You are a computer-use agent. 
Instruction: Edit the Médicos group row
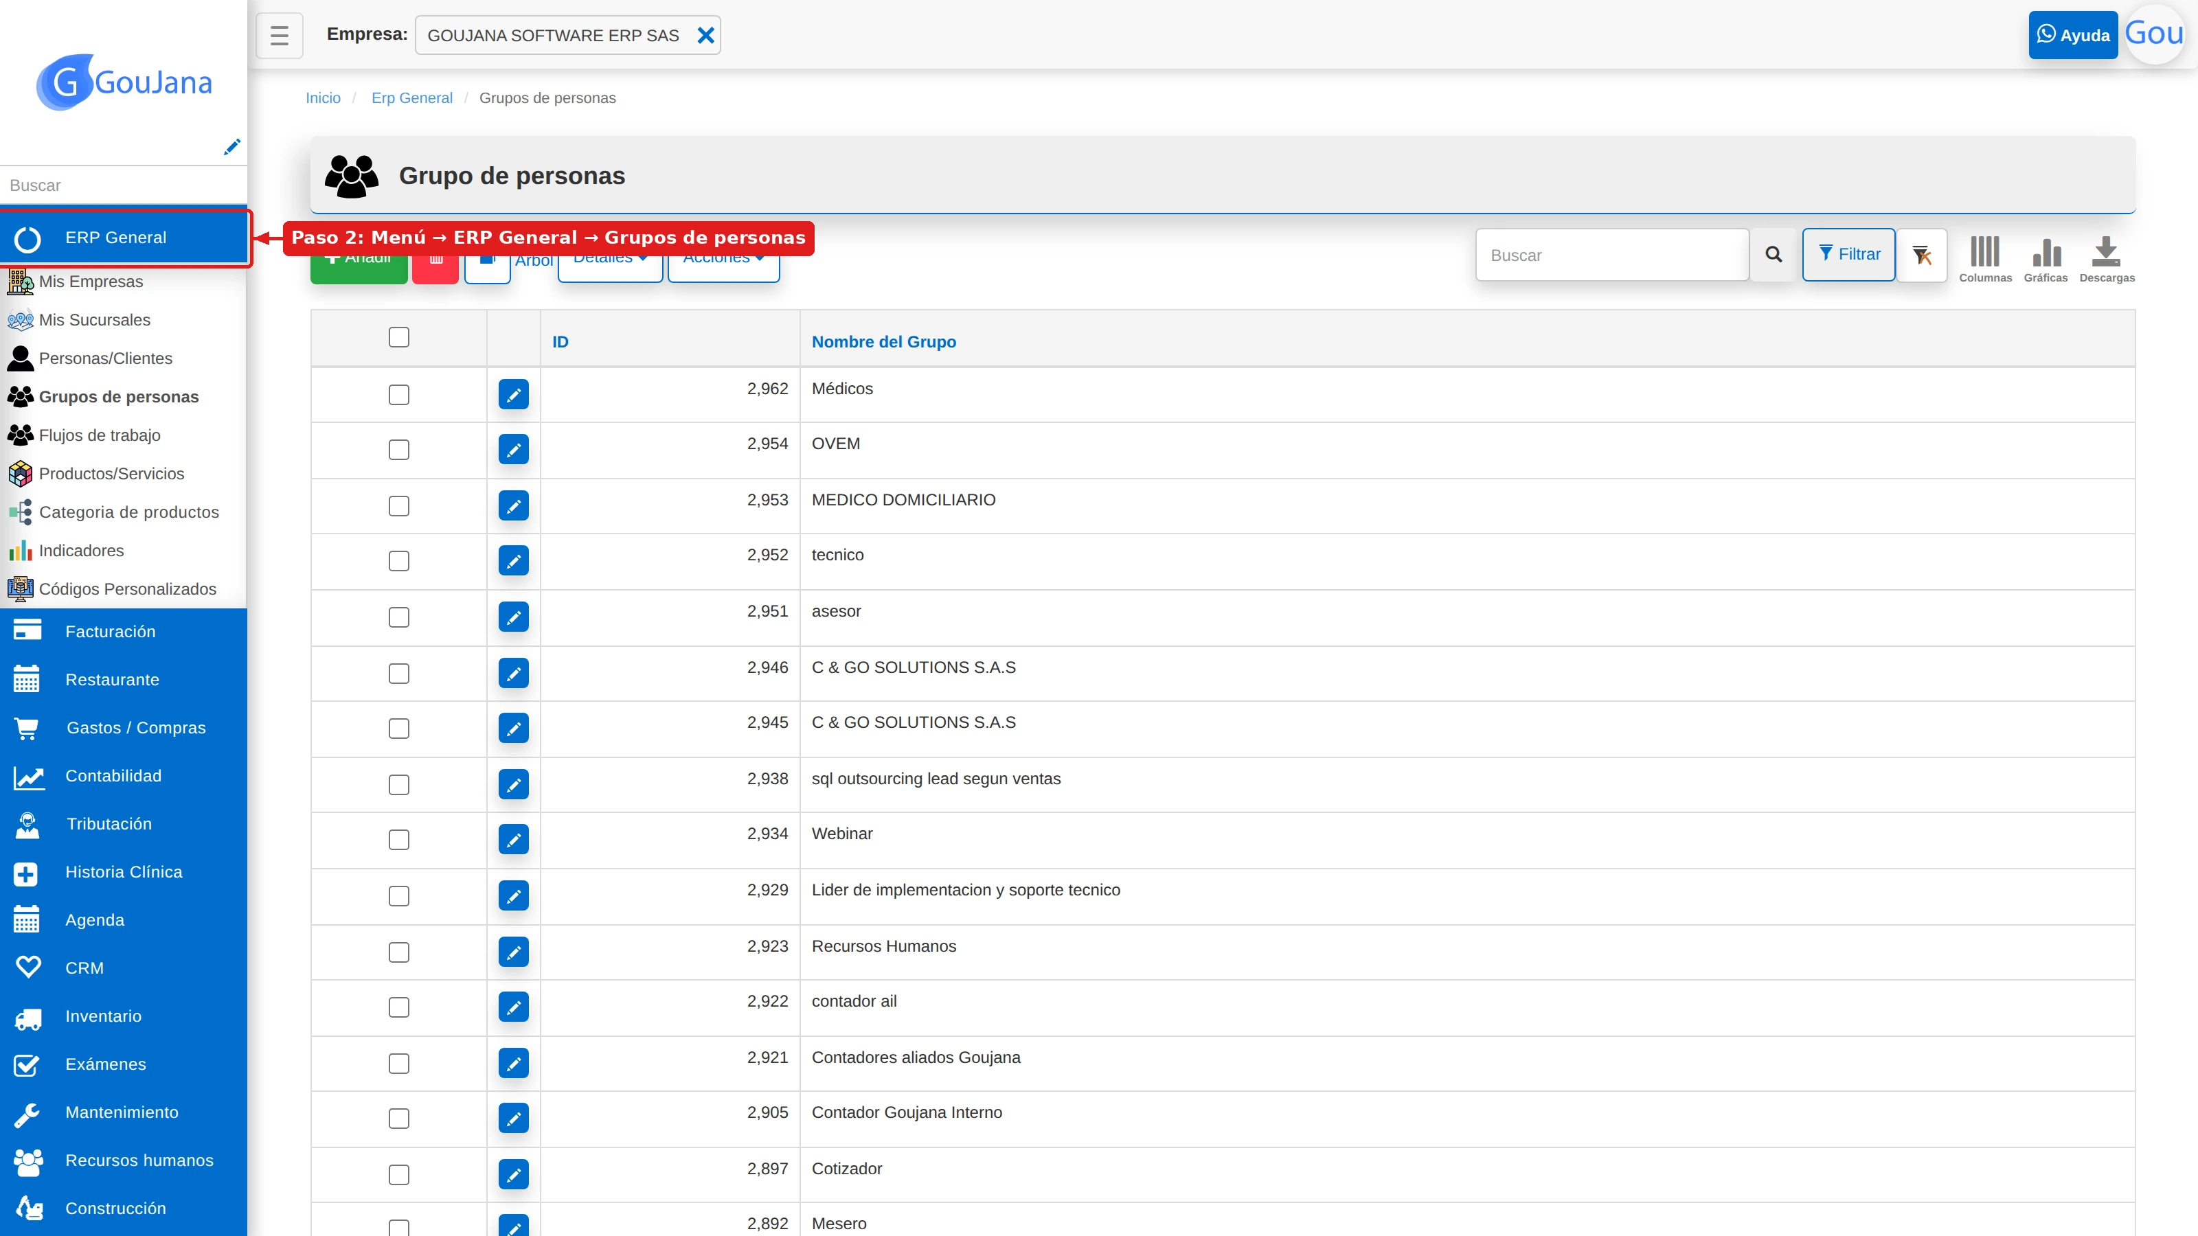514,394
